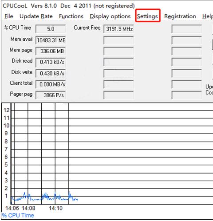Click the 14:08 time label on graph
This screenshot has height=221, width=213.
coord(28,208)
